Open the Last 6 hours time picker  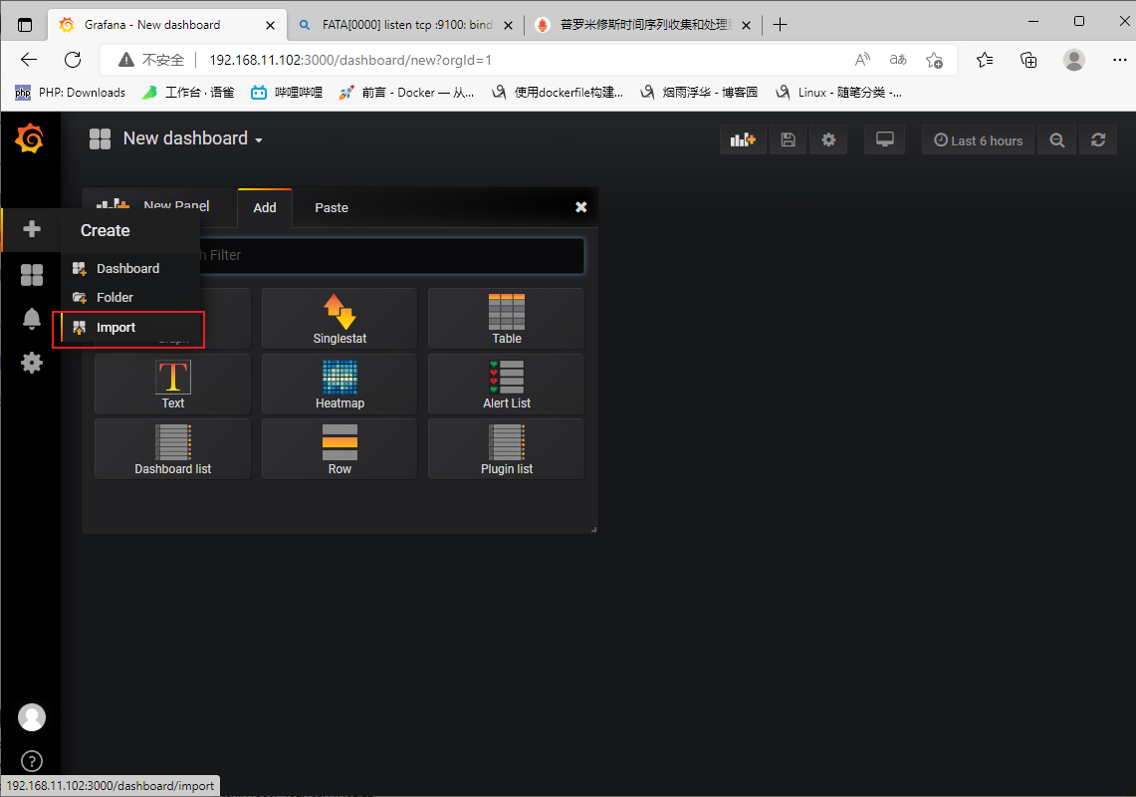(978, 139)
